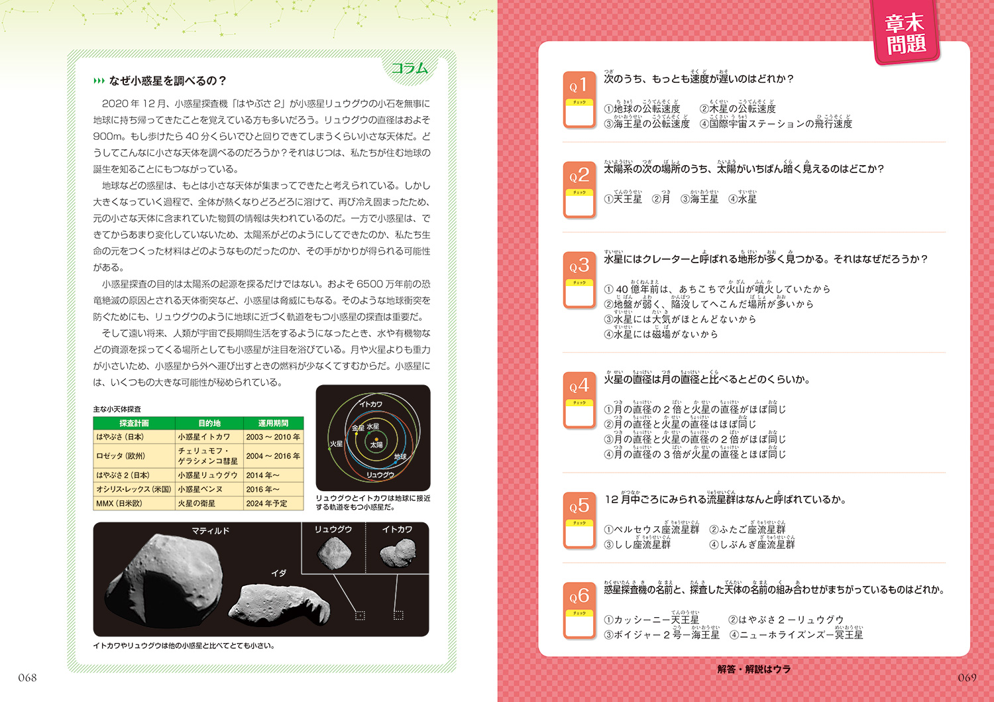This screenshot has height=702, width=994.
Task: Click the 小惑星イトカワ table cell
Action: 209,437
